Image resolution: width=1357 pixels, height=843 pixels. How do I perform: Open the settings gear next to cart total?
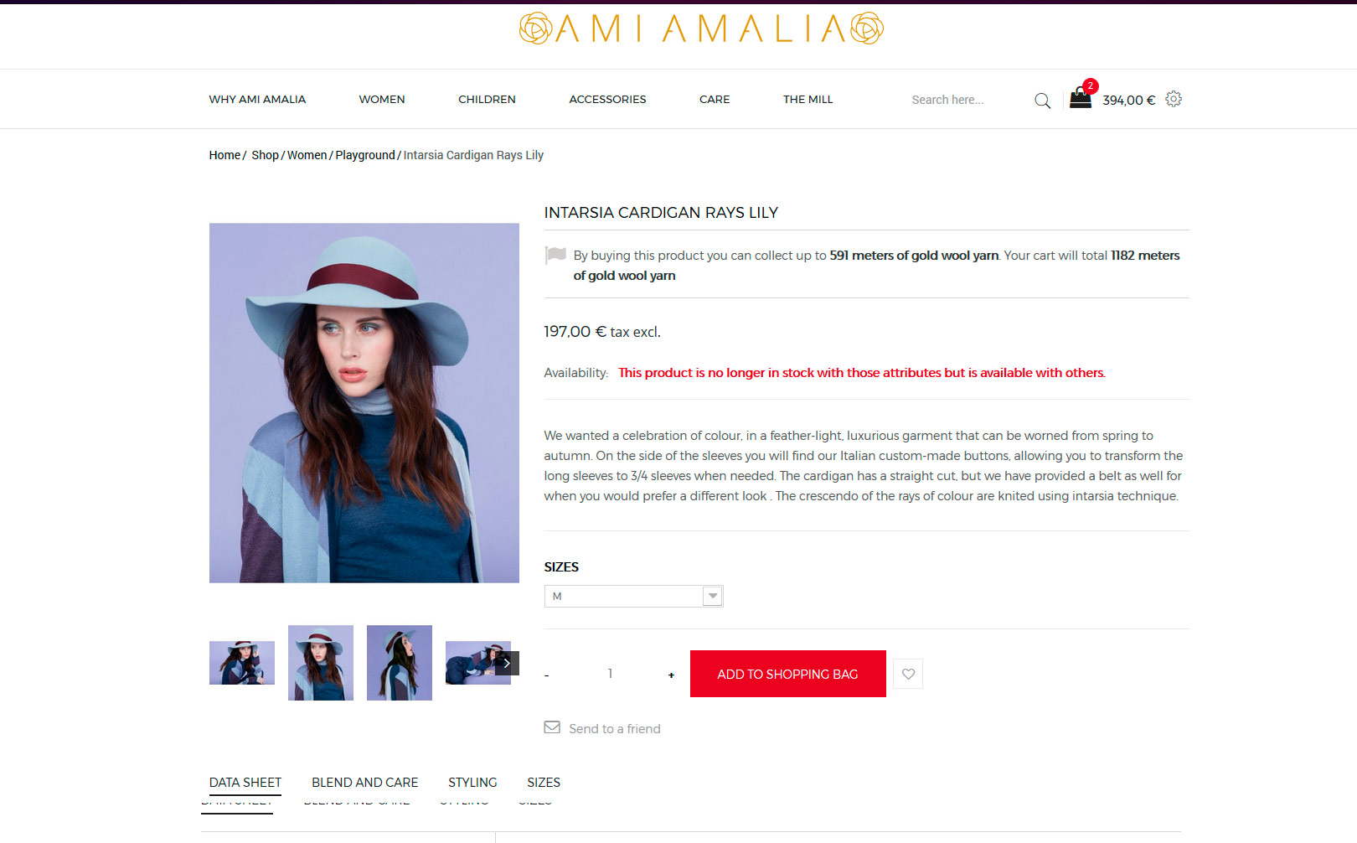(x=1174, y=99)
